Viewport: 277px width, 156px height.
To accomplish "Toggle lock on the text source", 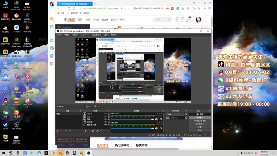I will click(x=109, y=114).
